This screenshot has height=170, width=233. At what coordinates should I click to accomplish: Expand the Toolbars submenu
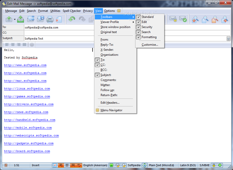(x=115, y=17)
